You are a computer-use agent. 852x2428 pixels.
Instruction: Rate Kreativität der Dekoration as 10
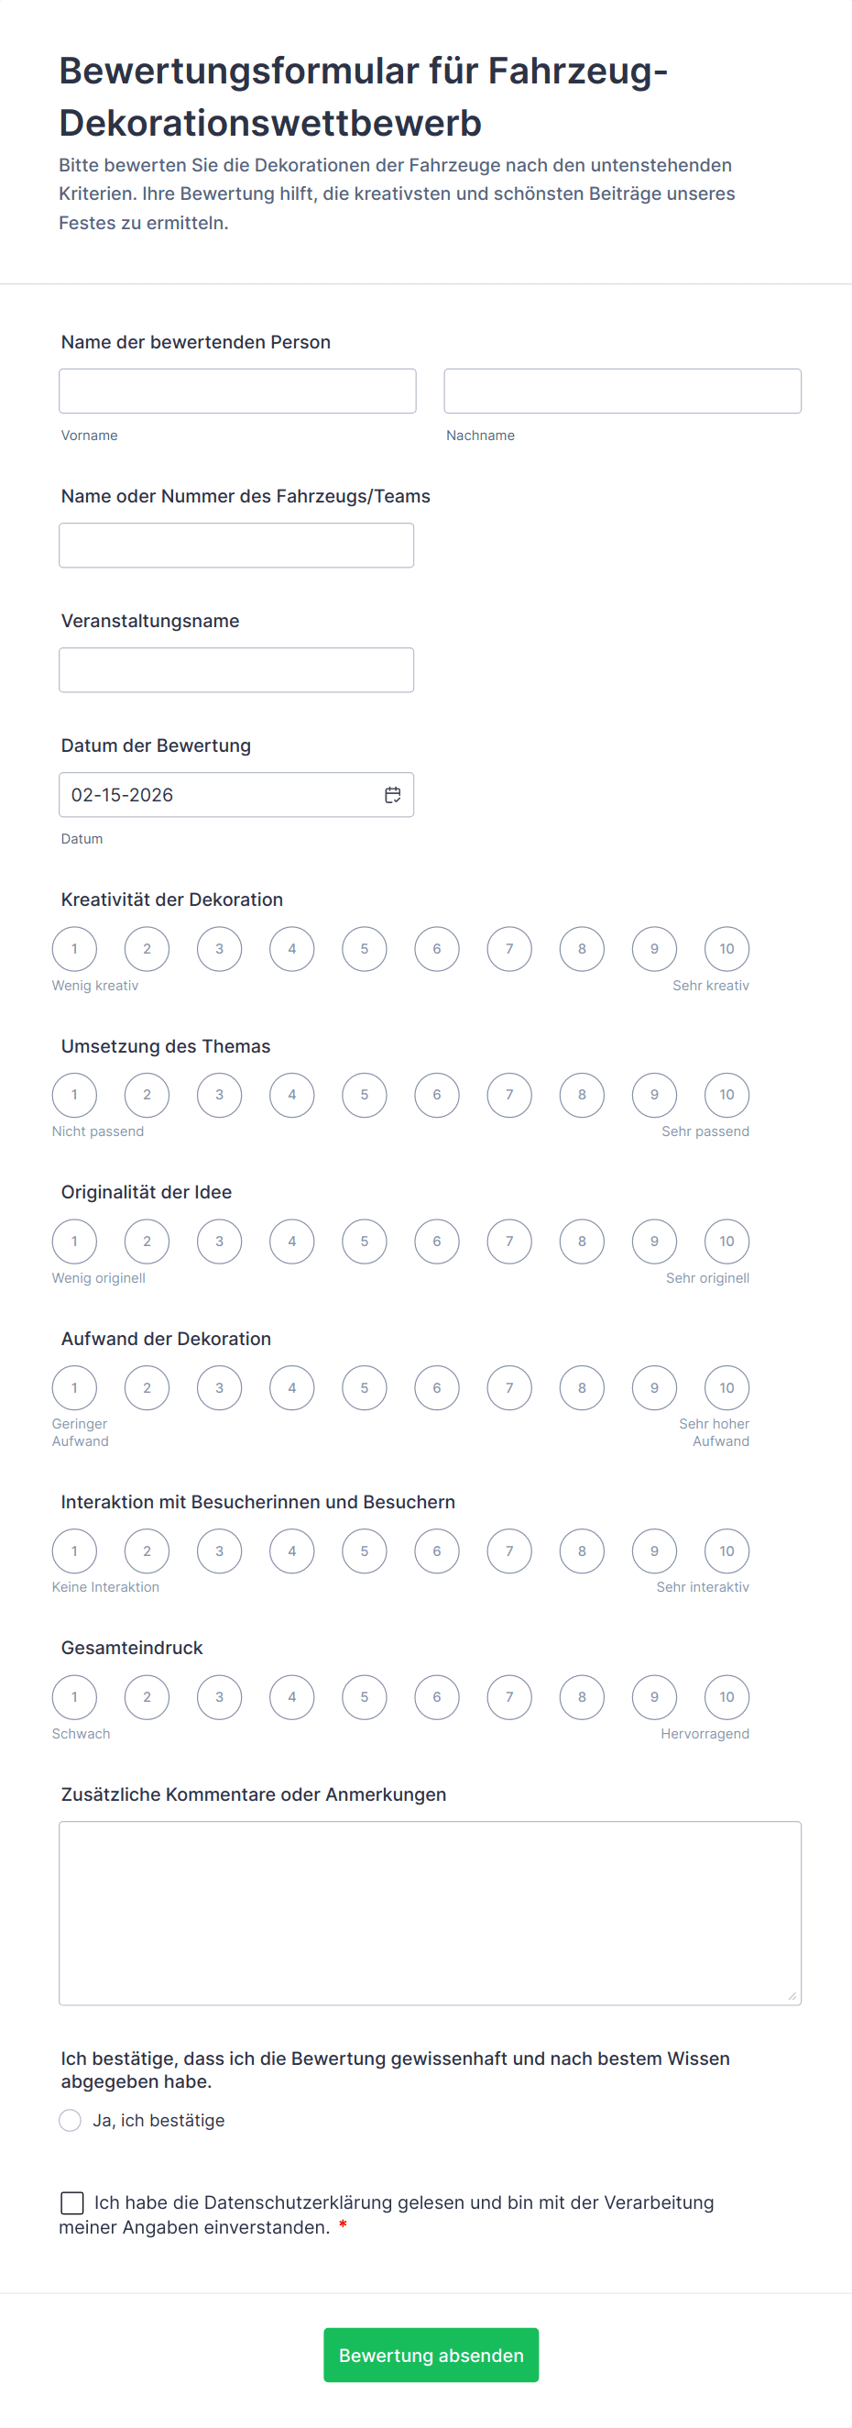pos(726,948)
